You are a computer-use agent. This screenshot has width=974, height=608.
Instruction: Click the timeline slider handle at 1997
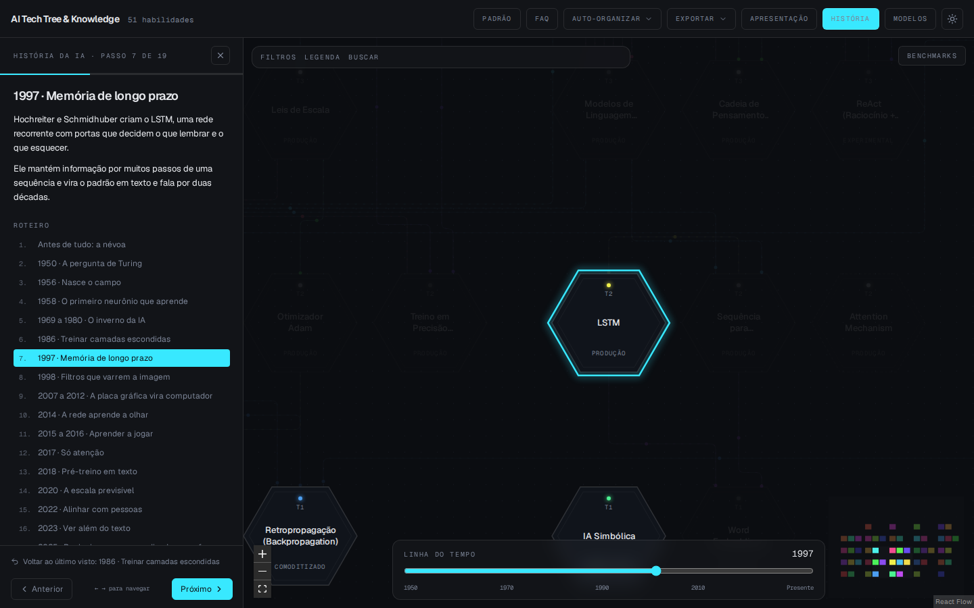(x=656, y=571)
